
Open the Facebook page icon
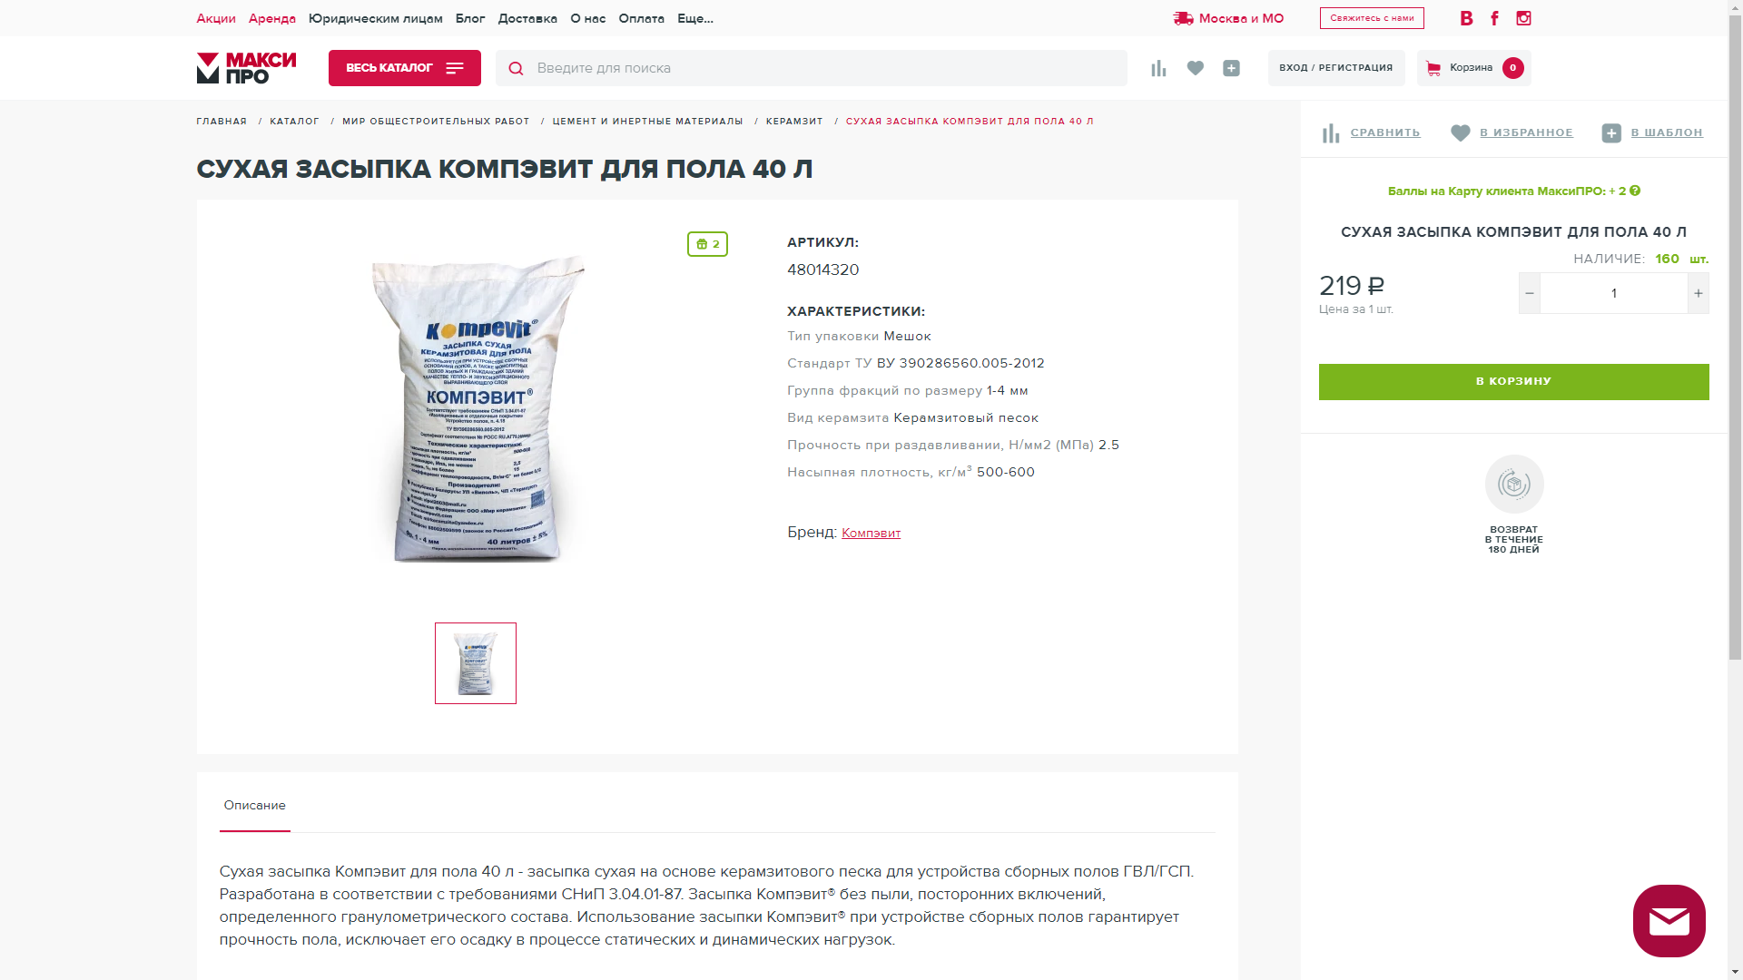tap(1494, 18)
